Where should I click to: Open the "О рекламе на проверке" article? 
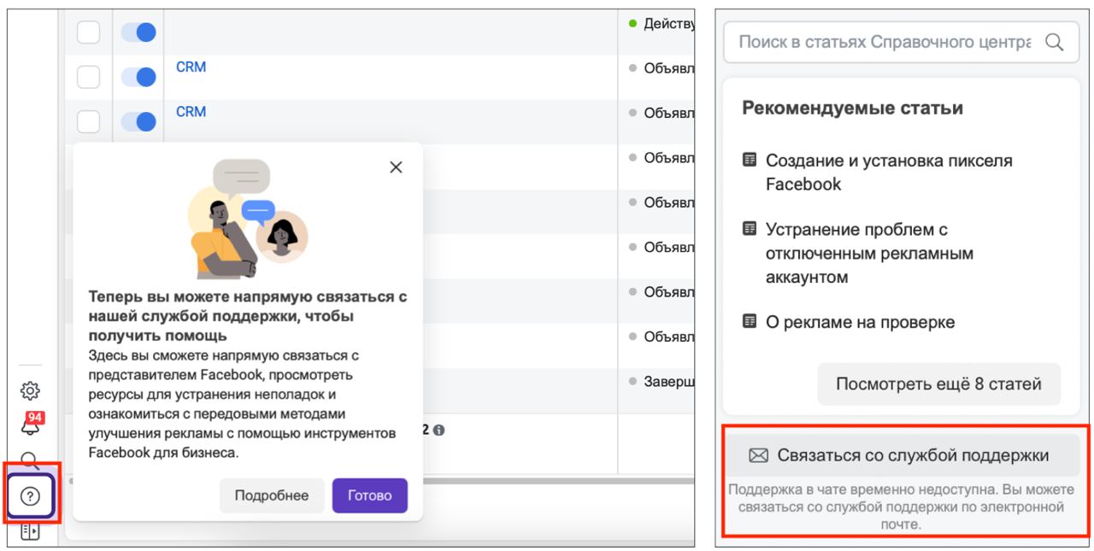860,322
